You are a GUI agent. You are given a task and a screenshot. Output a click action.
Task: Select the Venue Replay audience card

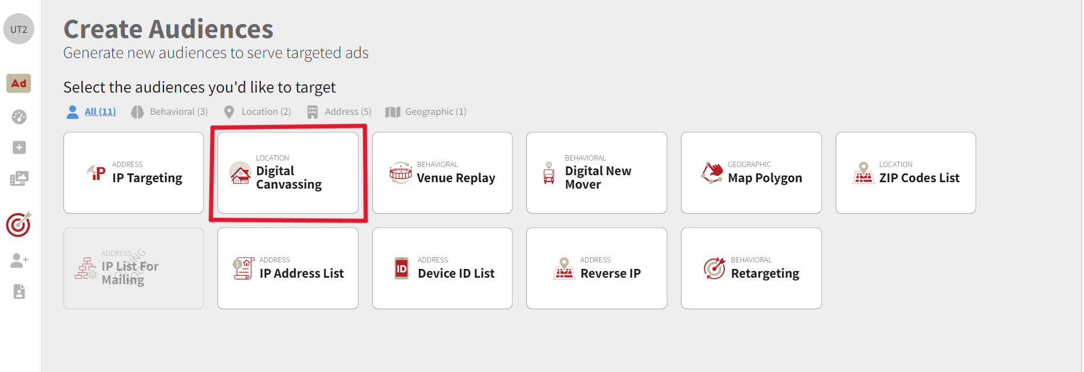tap(442, 173)
